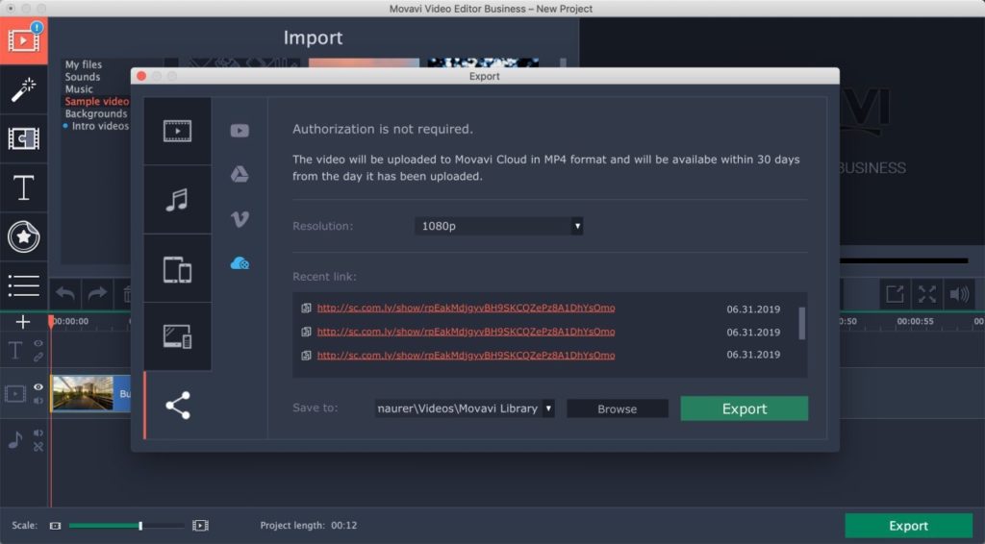Select Vimeo upload option
Image resolution: width=985 pixels, height=544 pixels.
(x=240, y=219)
